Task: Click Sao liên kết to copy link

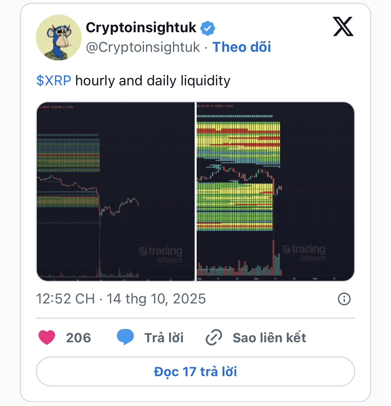Action: click(269, 337)
